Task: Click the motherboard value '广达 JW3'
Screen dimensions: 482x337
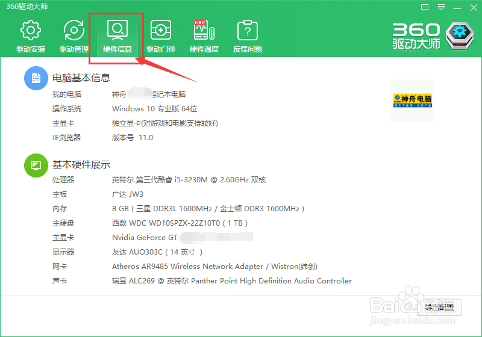Action: [x=128, y=194]
